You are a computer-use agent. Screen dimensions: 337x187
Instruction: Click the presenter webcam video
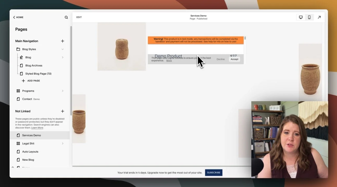click(x=290, y=140)
